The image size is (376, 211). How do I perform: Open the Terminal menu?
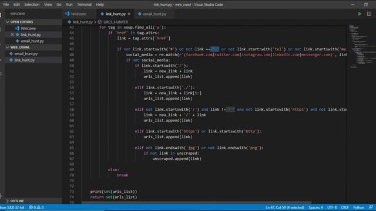(x=84, y=5)
